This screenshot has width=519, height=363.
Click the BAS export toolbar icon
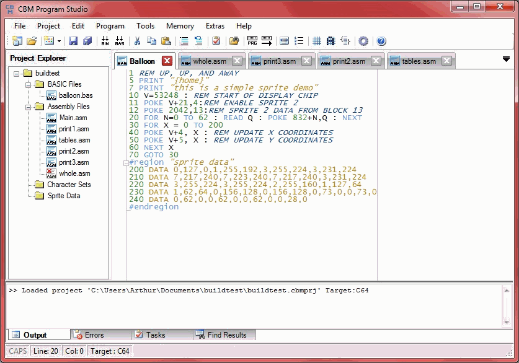[x=119, y=42]
